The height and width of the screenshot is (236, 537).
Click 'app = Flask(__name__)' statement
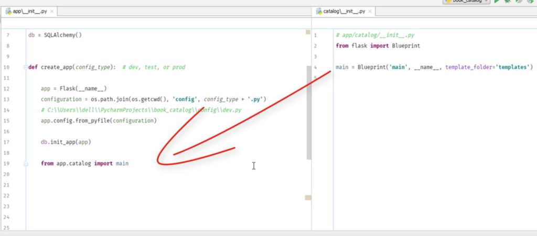[x=74, y=89]
